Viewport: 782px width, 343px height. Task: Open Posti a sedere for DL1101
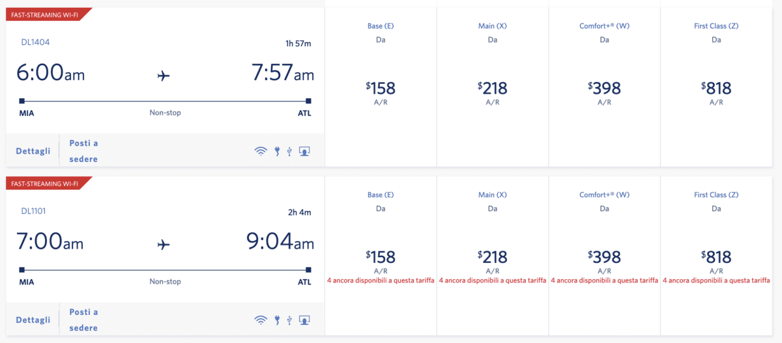click(x=83, y=320)
